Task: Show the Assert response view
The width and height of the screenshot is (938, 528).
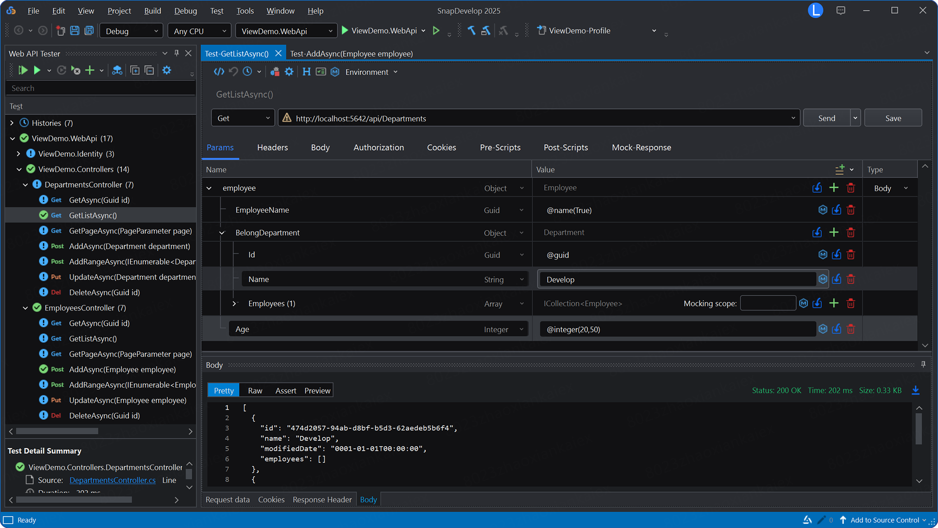Action: tap(285, 390)
